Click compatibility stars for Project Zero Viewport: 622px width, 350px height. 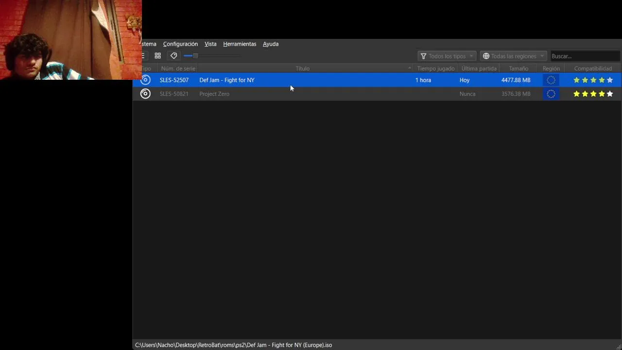pos(593,94)
